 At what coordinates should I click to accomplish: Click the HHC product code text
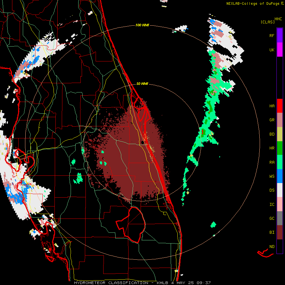pyautogui.click(x=278, y=19)
